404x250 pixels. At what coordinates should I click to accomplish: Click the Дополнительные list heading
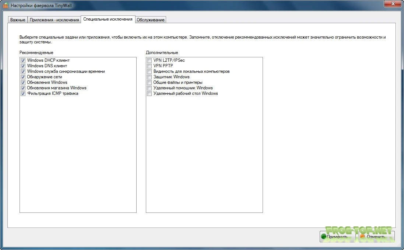coord(162,53)
